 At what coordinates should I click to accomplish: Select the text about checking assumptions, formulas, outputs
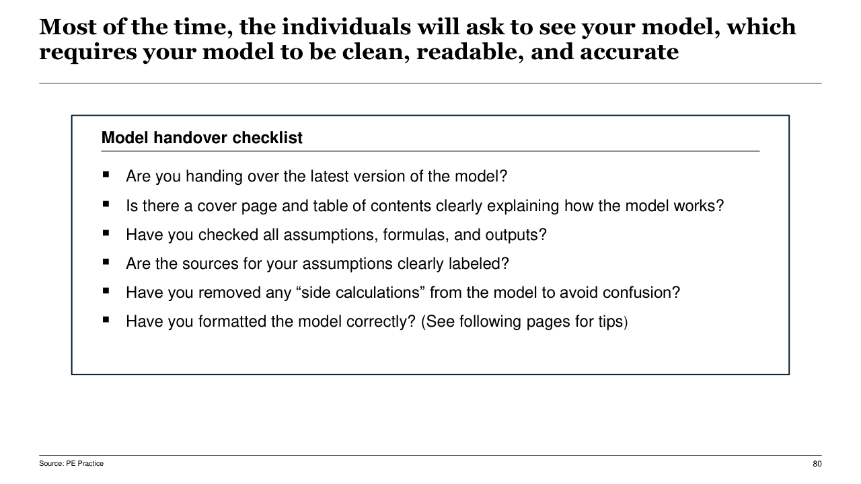(336, 235)
